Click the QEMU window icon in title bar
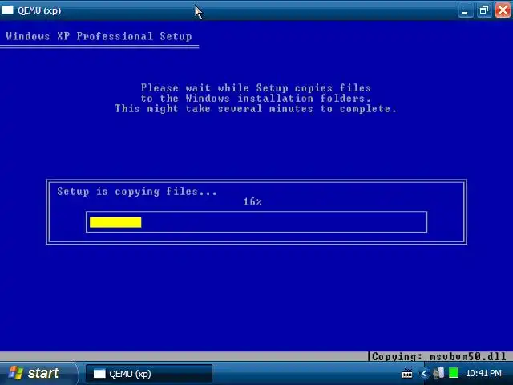513x385 pixels. (7, 10)
